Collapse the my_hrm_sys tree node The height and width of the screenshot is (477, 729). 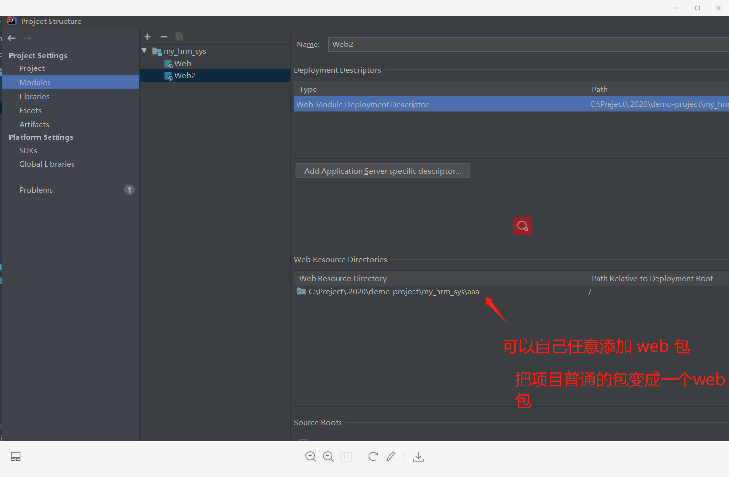point(144,51)
